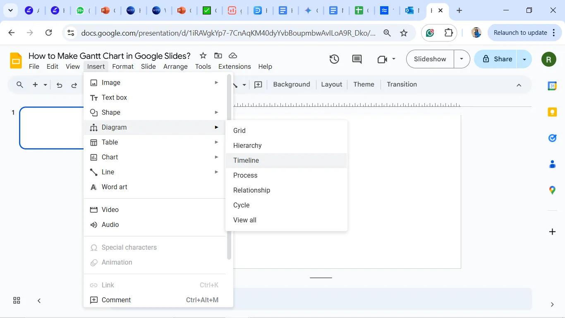Show all comments icon in header
Viewport: 565px width, 318px height.
coord(357,59)
